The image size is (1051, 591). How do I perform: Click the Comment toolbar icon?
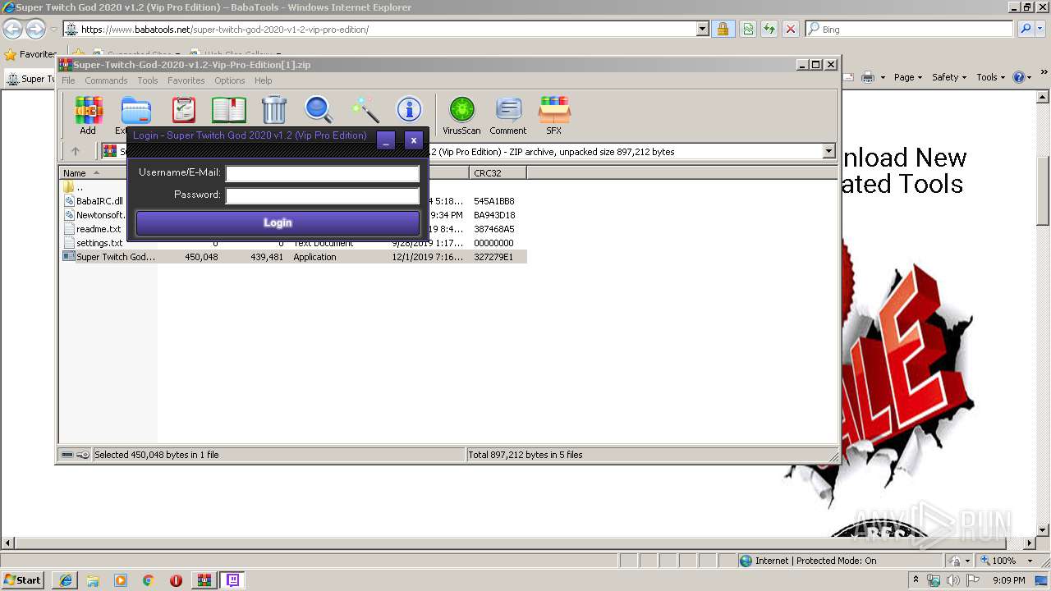coord(508,115)
